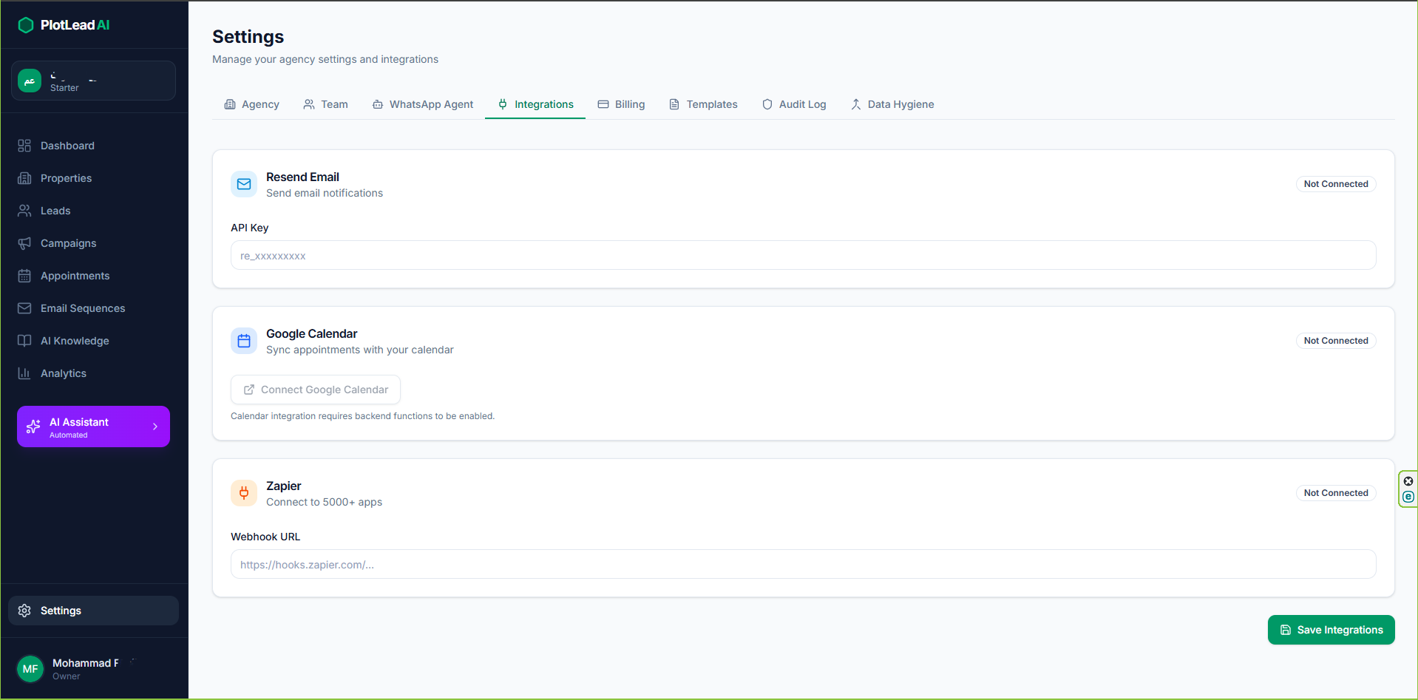
Task: Open the WhatsApp Agent tab
Action: click(423, 104)
